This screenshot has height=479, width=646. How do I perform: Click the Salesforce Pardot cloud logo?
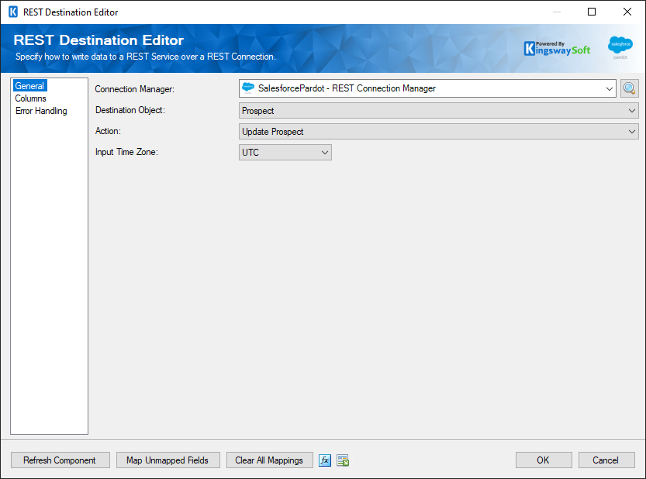(x=620, y=47)
